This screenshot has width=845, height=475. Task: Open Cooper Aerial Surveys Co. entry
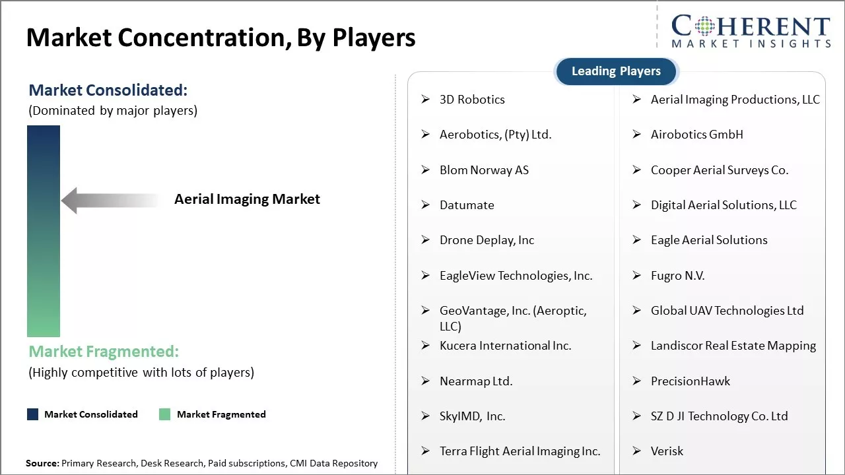[x=719, y=170]
